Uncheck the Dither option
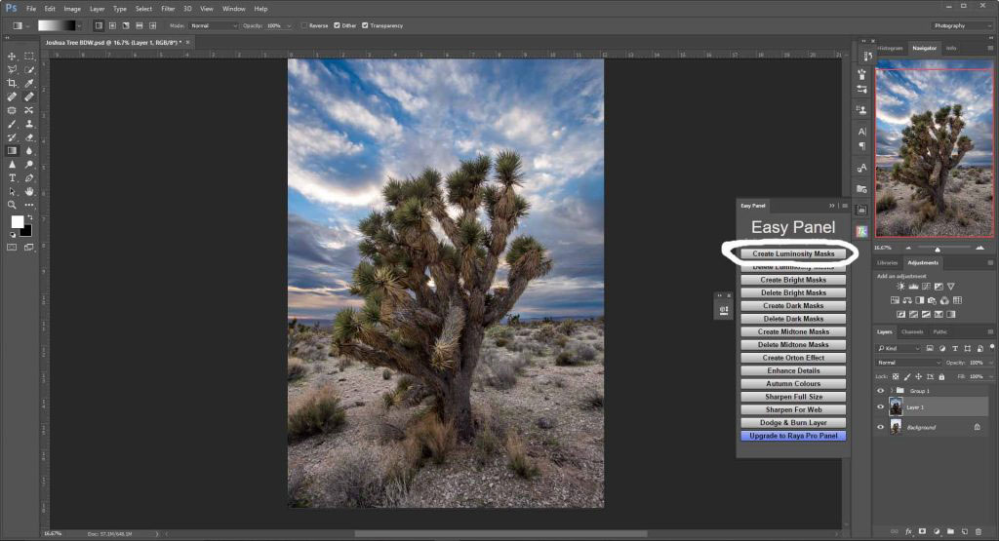This screenshot has width=999, height=541. (338, 25)
